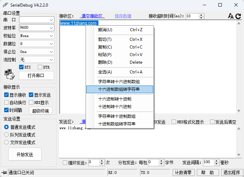Viewport: 244px width, 177px height.
Task: Click receive area scrollbar down arrow
Action: tap(239, 111)
